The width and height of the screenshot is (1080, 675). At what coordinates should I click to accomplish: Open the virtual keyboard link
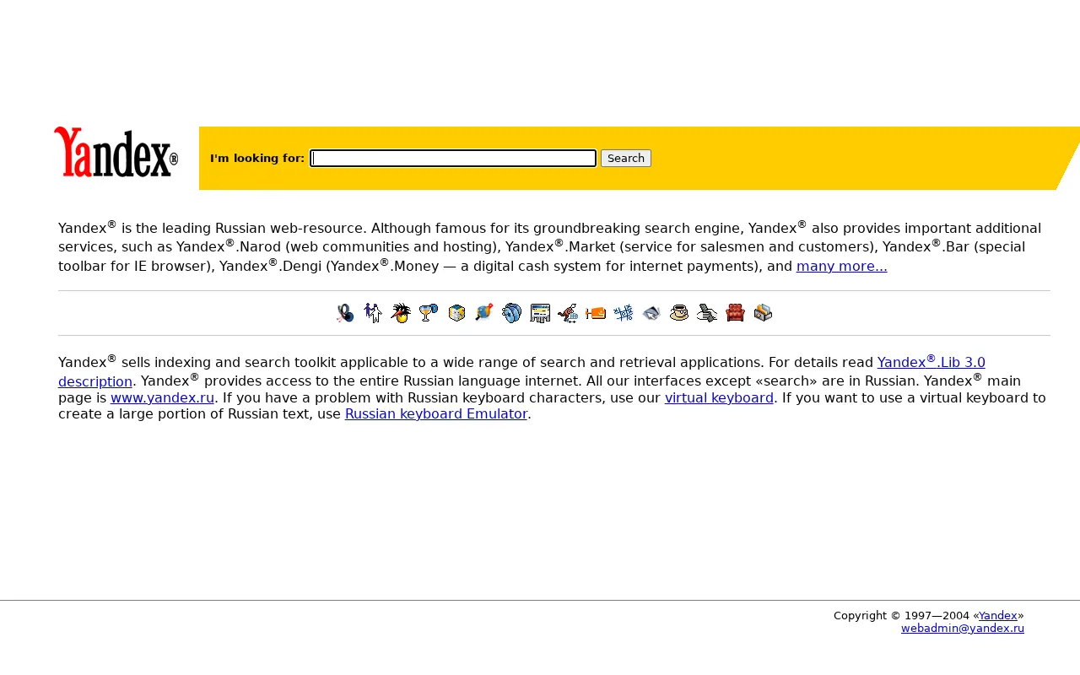tap(719, 397)
